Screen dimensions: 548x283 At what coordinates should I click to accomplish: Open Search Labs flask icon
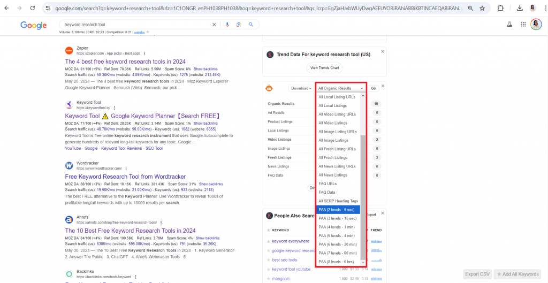click(509, 25)
